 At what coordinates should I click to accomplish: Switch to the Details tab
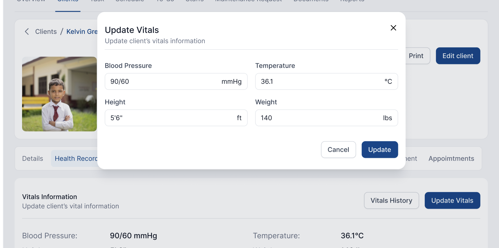point(33,159)
